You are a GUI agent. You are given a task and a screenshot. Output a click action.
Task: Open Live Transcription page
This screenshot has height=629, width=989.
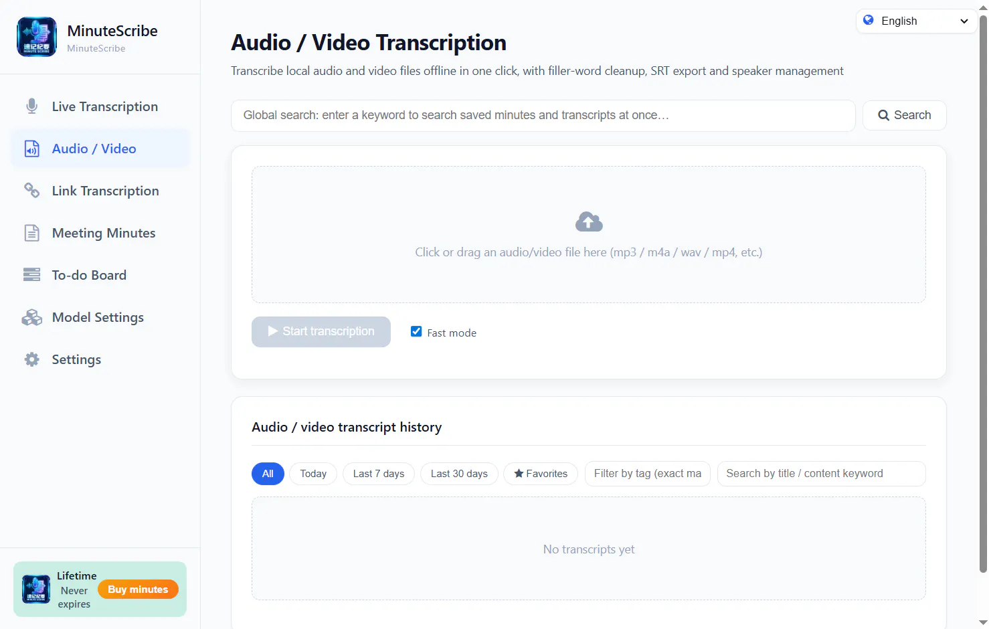pos(100,106)
